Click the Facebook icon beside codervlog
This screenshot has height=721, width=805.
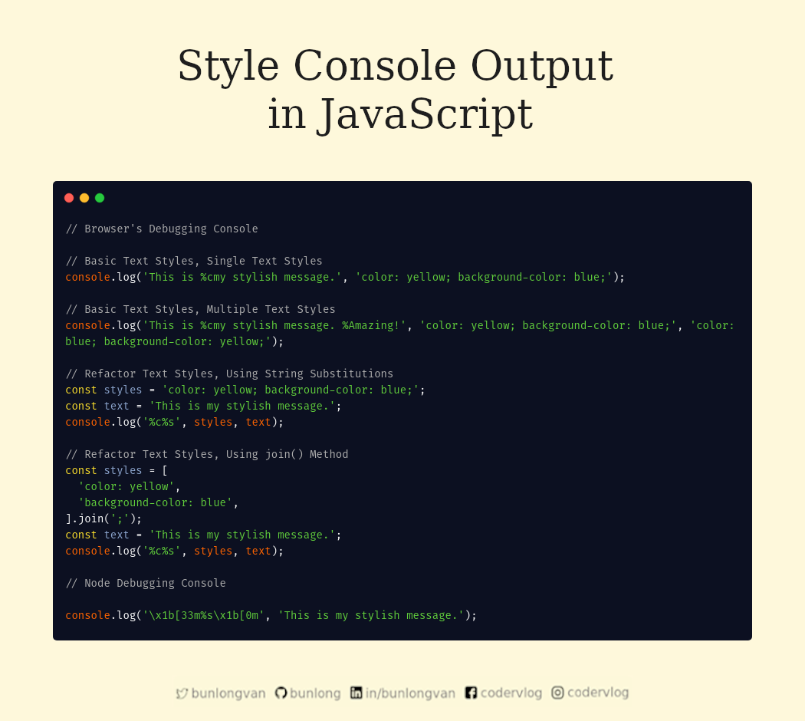click(470, 693)
